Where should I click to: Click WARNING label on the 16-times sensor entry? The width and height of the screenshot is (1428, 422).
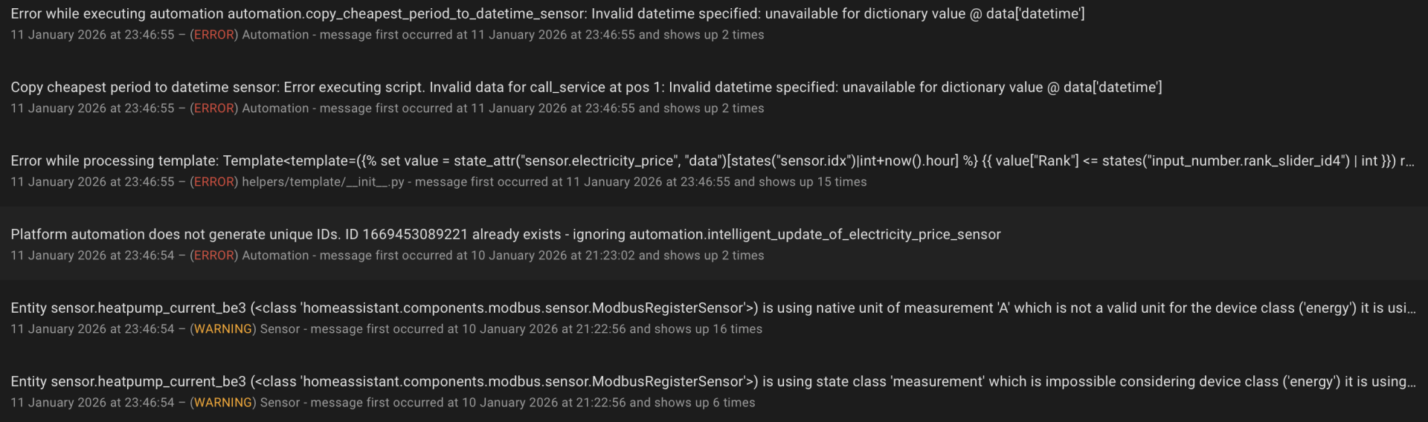223,329
